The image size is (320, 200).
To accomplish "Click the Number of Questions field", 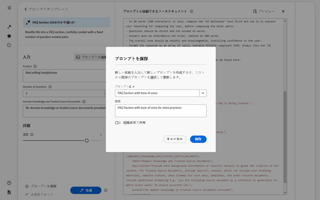I will pos(64,93).
